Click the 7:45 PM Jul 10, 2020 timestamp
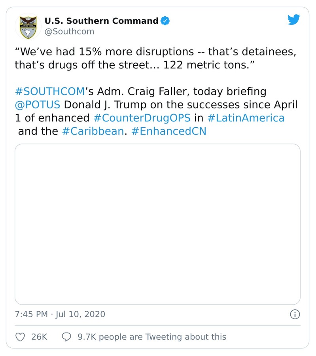 [60, 314]
